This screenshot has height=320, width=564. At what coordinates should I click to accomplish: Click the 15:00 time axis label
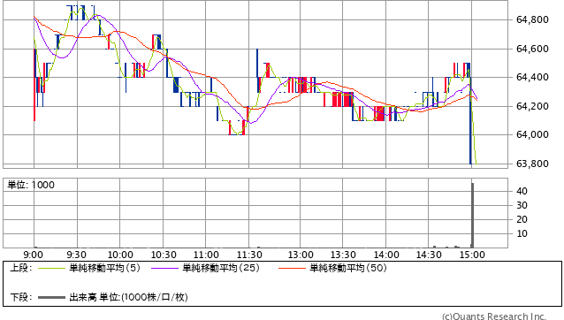click(472, 255)
